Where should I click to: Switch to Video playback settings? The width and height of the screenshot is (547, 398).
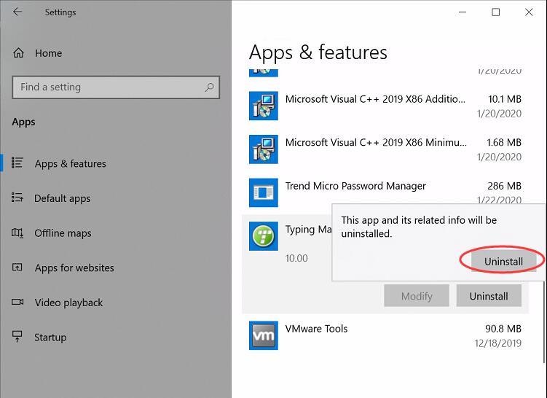68,303
